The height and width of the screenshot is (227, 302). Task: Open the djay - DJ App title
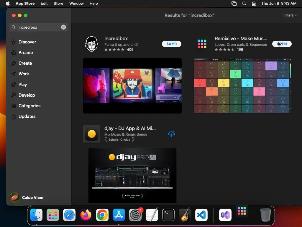coord(130,128)
